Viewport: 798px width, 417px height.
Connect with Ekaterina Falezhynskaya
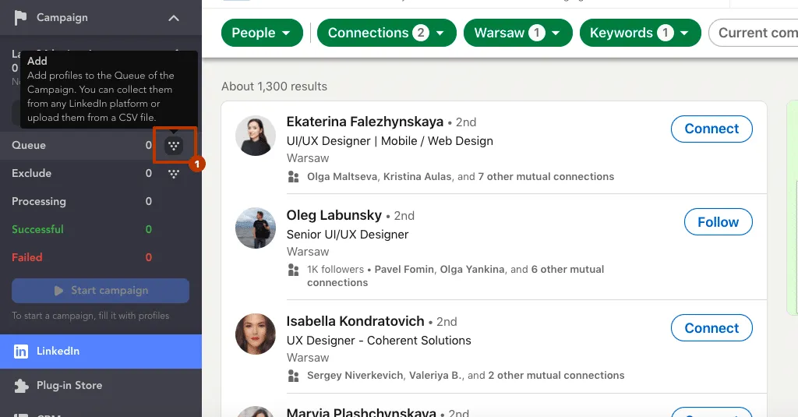711,129
